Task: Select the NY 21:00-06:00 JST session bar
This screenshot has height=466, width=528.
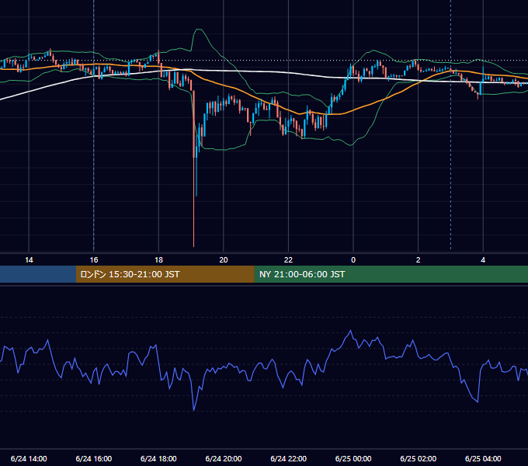Action: click(391, 274)
